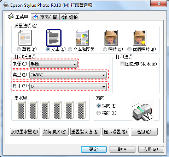Choose the 草稿 radio button
Image resolution: width=169 pixels, height=157 pixels.
coord(19,49)
